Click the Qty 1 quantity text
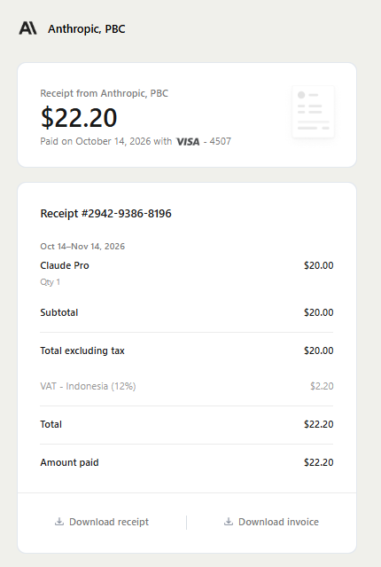381x567 pixels. (51, 282)
